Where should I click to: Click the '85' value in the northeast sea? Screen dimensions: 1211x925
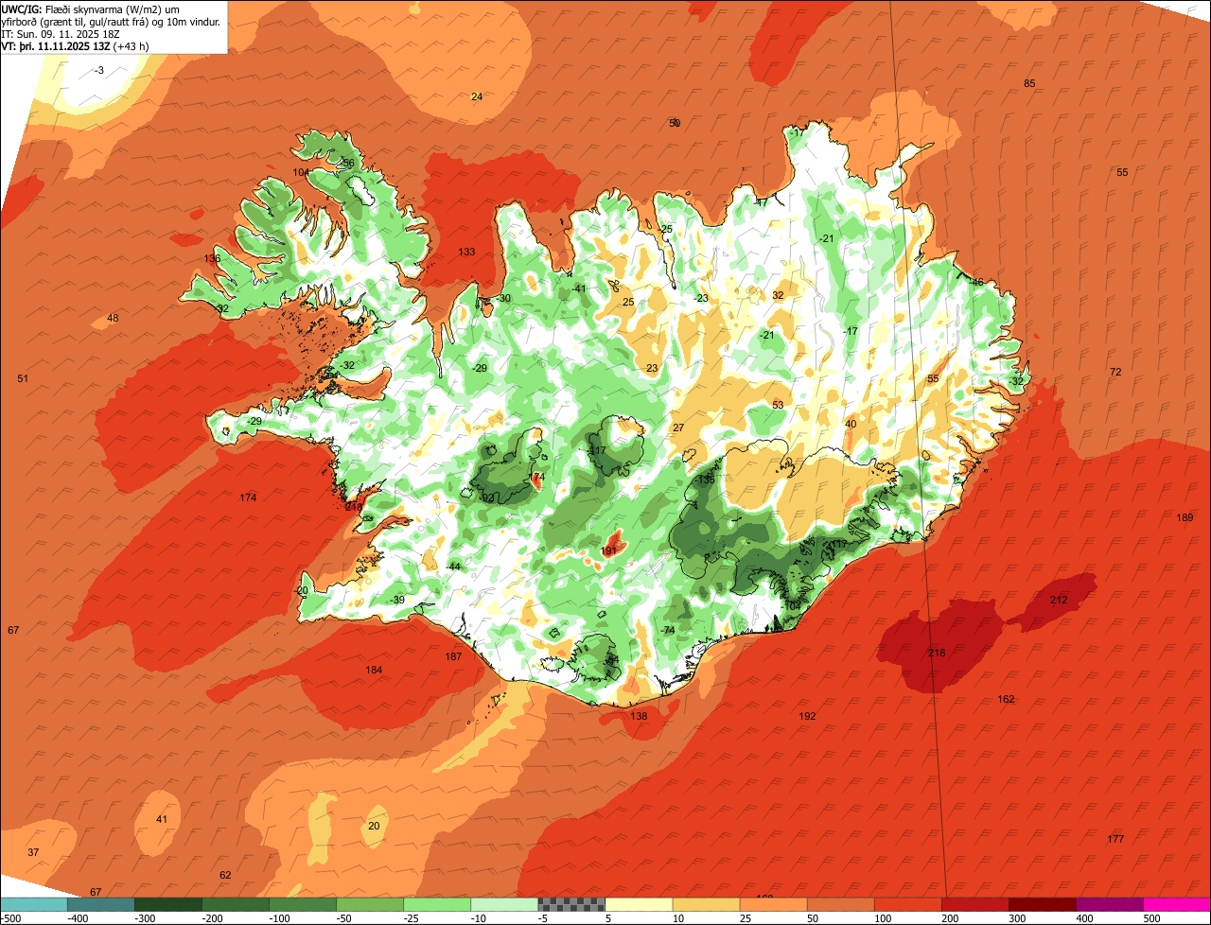[x=1029, y=83]
